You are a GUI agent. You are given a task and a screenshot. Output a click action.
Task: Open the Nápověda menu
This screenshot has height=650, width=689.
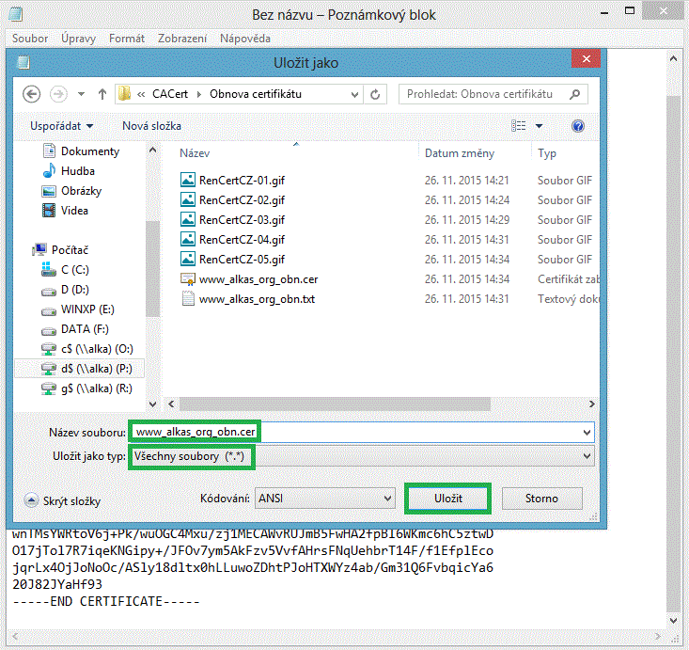coord(244,39)
